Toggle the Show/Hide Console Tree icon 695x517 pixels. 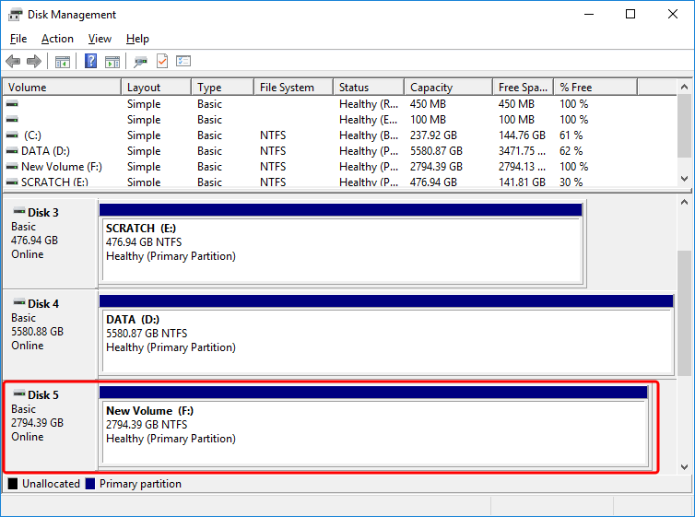63,62
